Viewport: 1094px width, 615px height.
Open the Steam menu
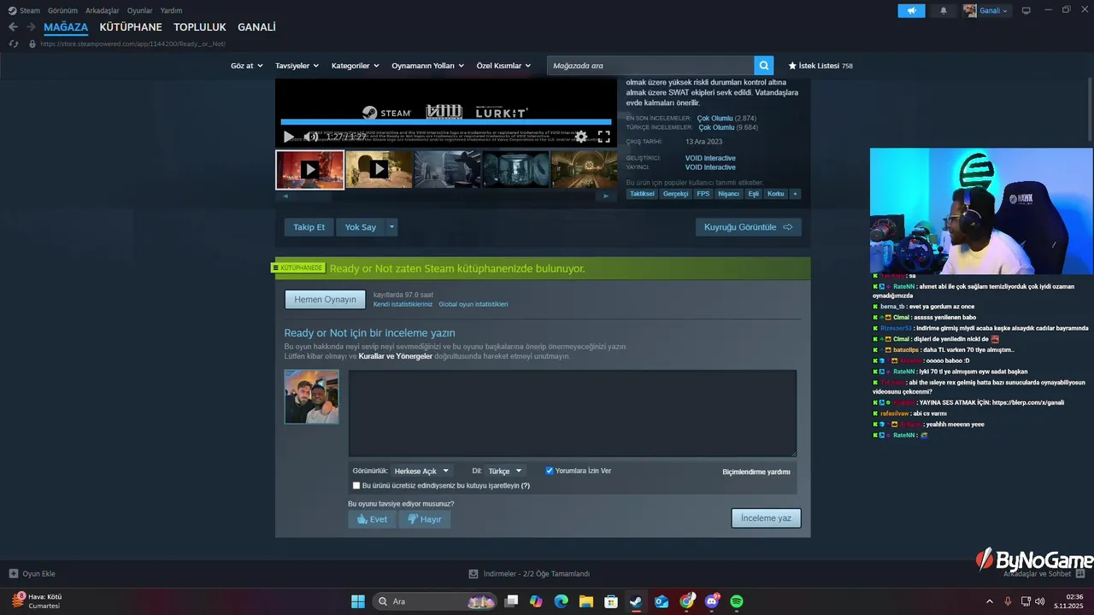pos(25,10)
